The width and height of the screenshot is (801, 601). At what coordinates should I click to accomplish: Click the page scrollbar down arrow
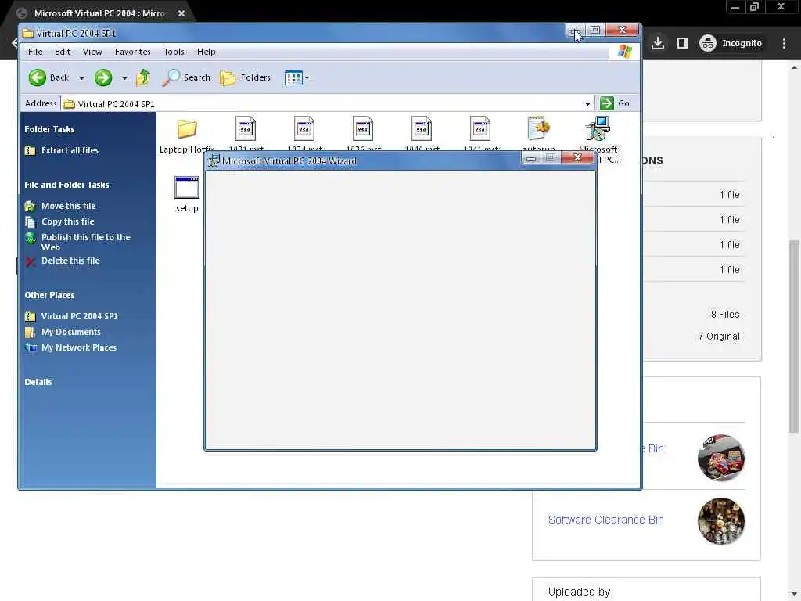coord(795,595)
